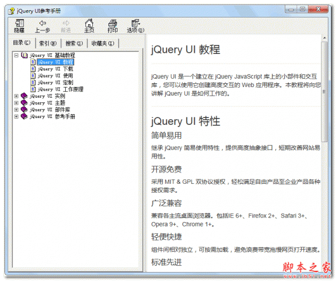Click the Hide (隐藏) toolbar icon
The height and width of the screenshot is (281, 336).
pyautogui.click(x=19, y=23)
